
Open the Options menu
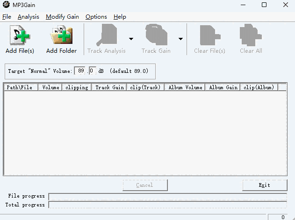pos(96,17)
